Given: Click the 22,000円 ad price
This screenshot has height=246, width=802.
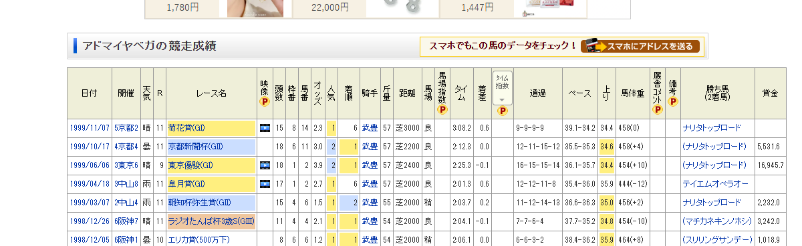Looking at the screenshot, I should click(x=330, y=7).
